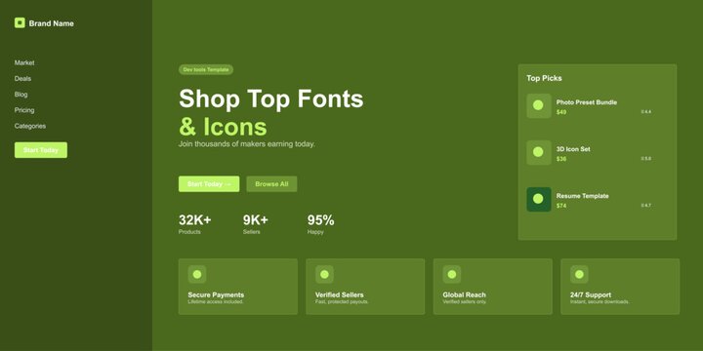The image size is (703, 351).
Task: Click the $74 price
Action: (561, 206)
